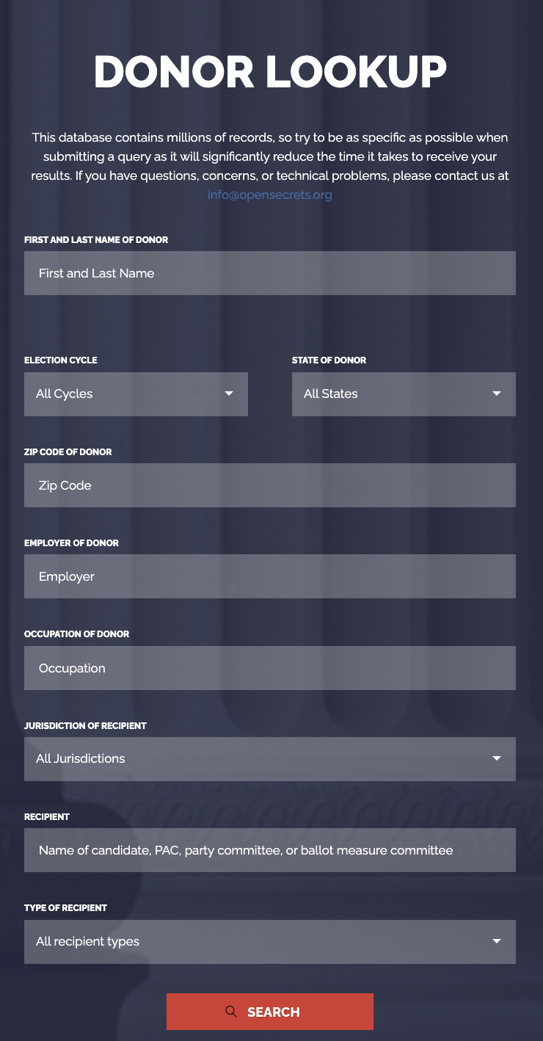Screen dimensions: 543x1041
Task: Select the Employer input box
Action: [x=270, y=576]
